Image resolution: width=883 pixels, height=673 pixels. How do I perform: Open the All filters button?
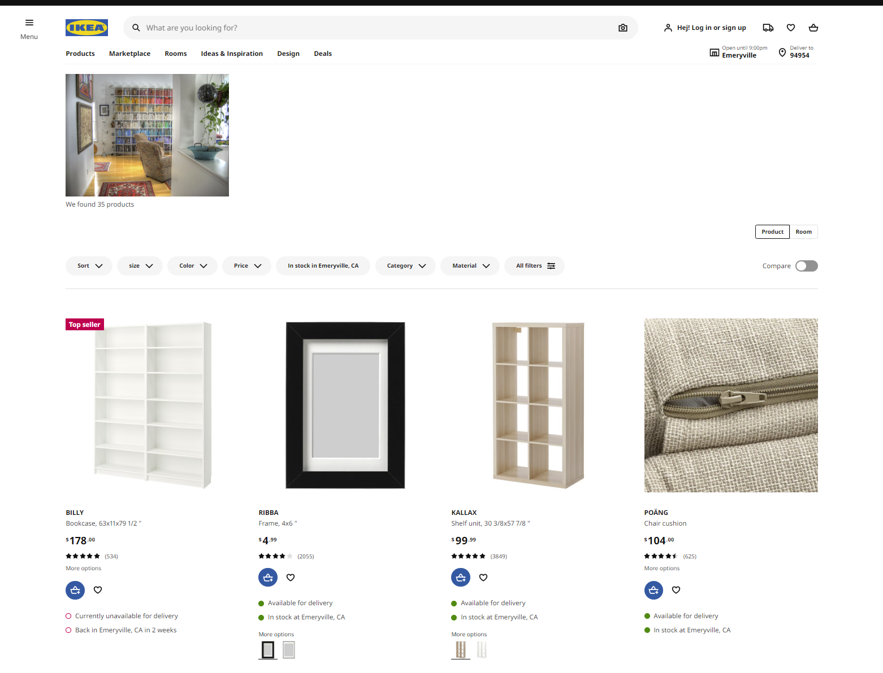pos(535,266)
